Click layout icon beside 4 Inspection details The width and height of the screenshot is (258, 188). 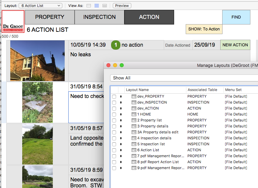[134, 138]
